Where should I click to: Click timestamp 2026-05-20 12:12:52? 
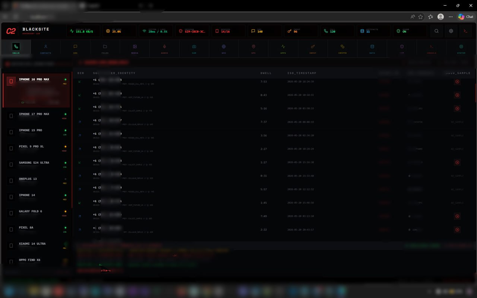(x=301, y=189)
